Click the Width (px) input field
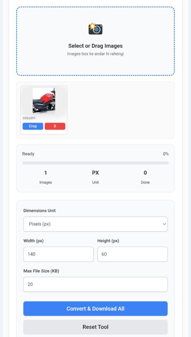Image resolution: width=191 pixels, height=337 pixels. pyautogui.click(x=58, y=254)
